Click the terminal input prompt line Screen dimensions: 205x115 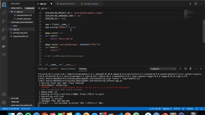click(39, 105)
